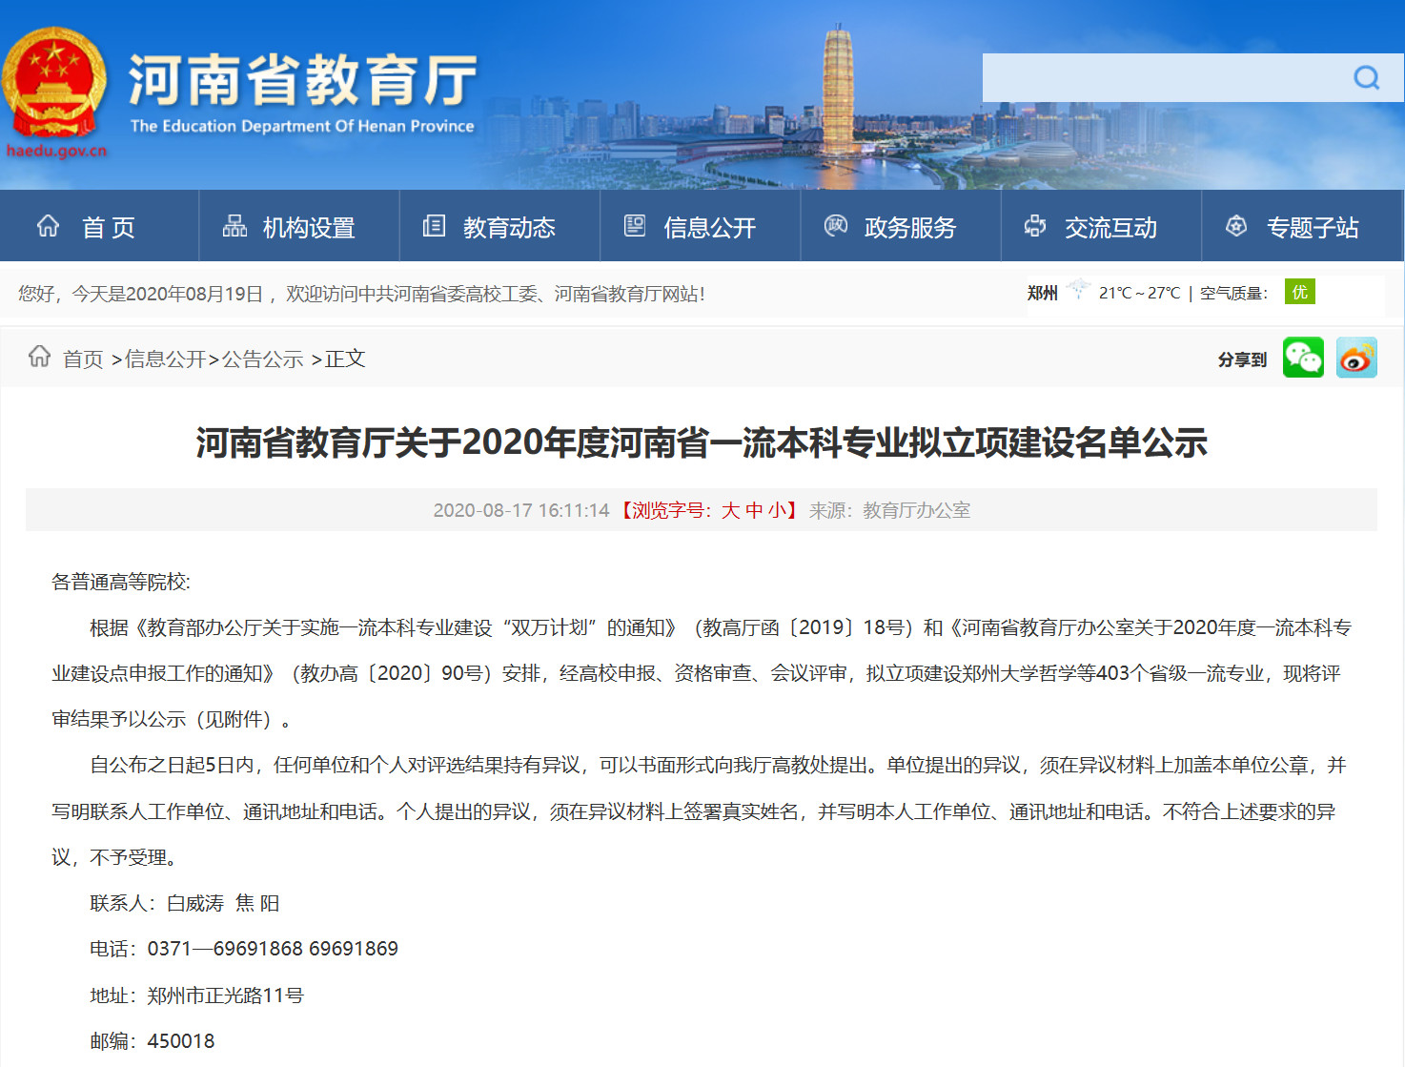Click the 机构设置 organization icon
This screenshot has height=1067, width=1405.
[x=234, y=226]
